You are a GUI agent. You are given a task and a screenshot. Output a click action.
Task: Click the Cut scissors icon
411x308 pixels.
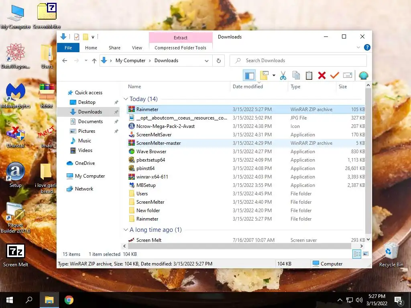tap(283, 75)
